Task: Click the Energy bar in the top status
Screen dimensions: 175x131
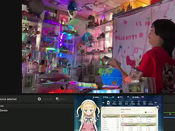Action: click(109, 97)
